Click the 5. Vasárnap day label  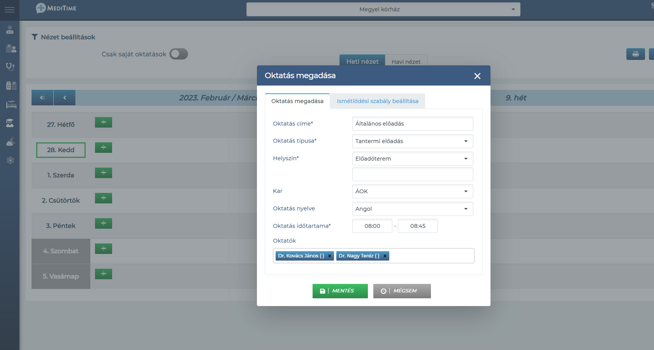click(x=61, y=276)
